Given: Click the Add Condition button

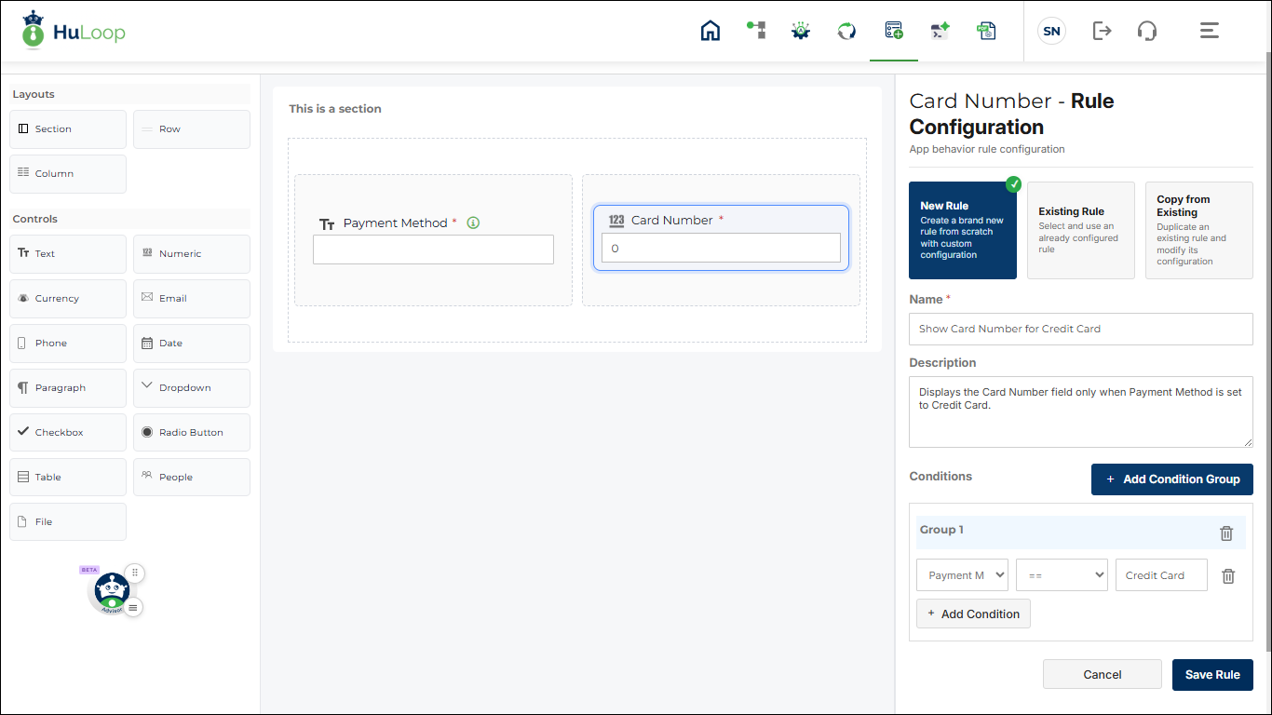Looking at the screenshot, I should coord(973,614).
